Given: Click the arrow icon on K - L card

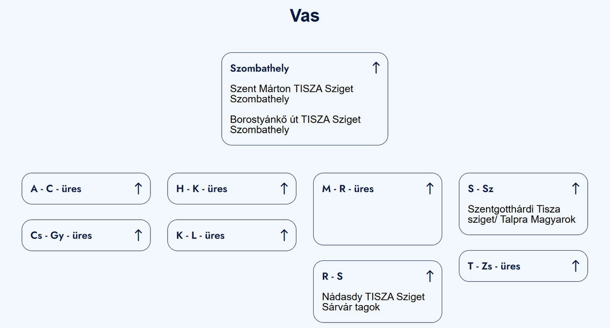Looking at the screenshot, I should coord(284,235).
